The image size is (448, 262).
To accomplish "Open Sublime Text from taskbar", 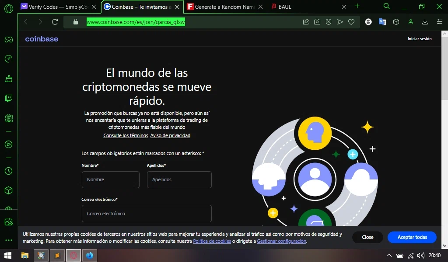I will point(57,255).
